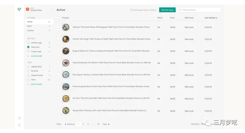
Task: Tick the select-all products checkbox in header
Action: [x=58, y=18]
